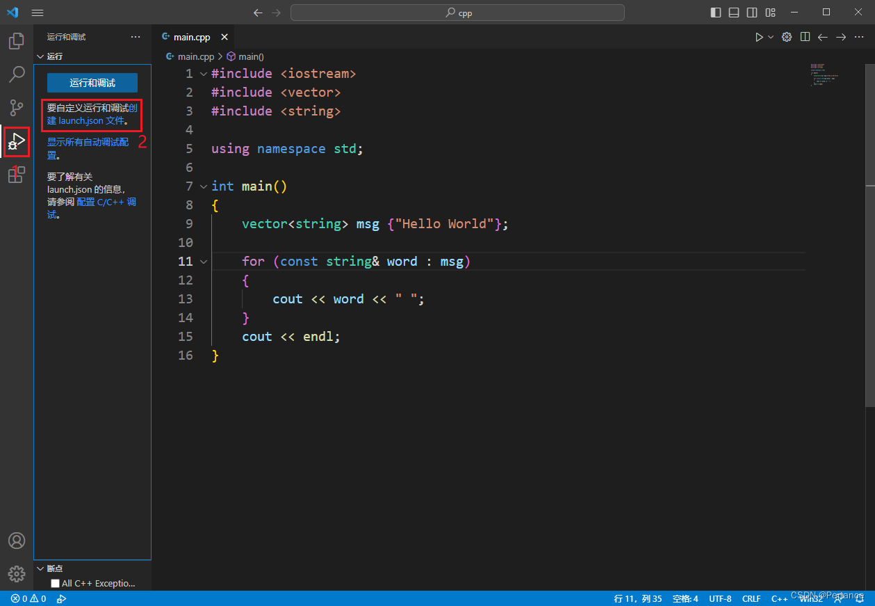Open the Manage gear in activity bar
Image resolution: width=875 pixels, height=606 pixels.
17,574
